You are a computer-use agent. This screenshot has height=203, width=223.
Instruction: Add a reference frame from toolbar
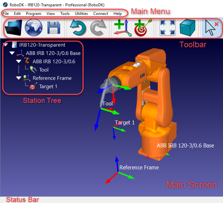(x=122, y=28)
